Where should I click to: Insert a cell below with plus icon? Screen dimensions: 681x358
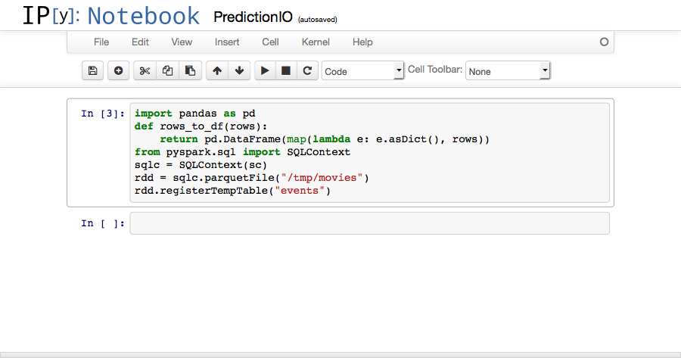118,71
